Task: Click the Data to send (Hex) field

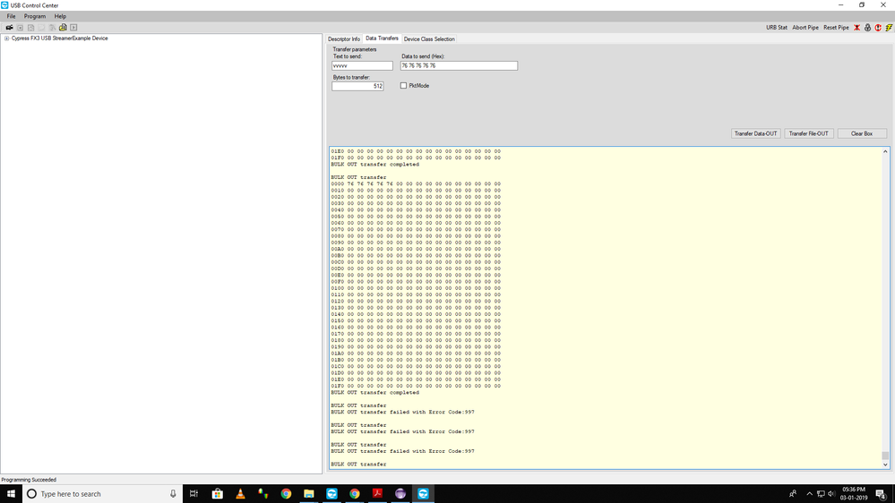Action: (459, 65)
